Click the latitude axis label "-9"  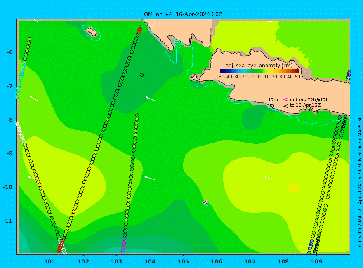9,153
